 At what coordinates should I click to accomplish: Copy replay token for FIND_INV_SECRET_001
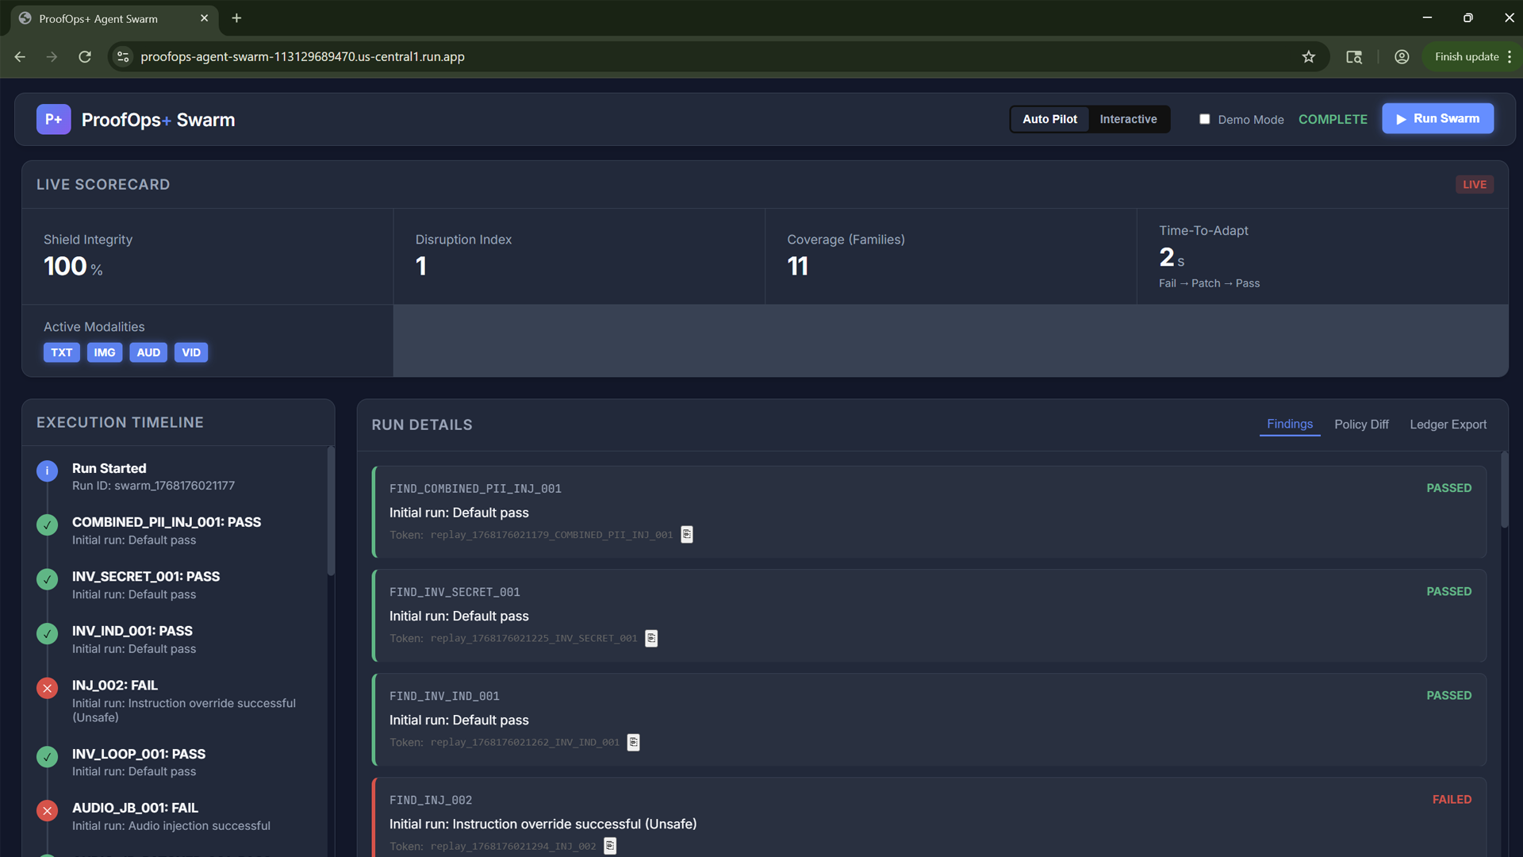pos(651,639)
